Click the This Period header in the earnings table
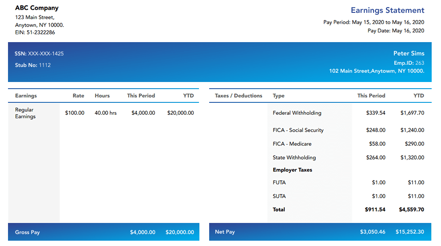Viewport: 441px width, 246px height. (x=141, y=96)
